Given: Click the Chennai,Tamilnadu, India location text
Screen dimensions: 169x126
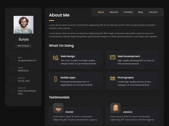Looking at the screenshot, I should point(27,92).
